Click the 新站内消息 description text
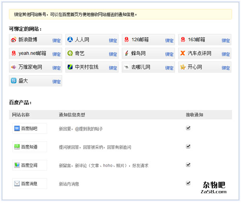The width and height of the screenshot is (241, 203). (69, 184)
